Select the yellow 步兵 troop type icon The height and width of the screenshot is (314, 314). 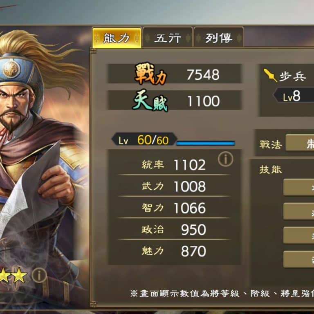pyautogui.click(x=270, y=75)
